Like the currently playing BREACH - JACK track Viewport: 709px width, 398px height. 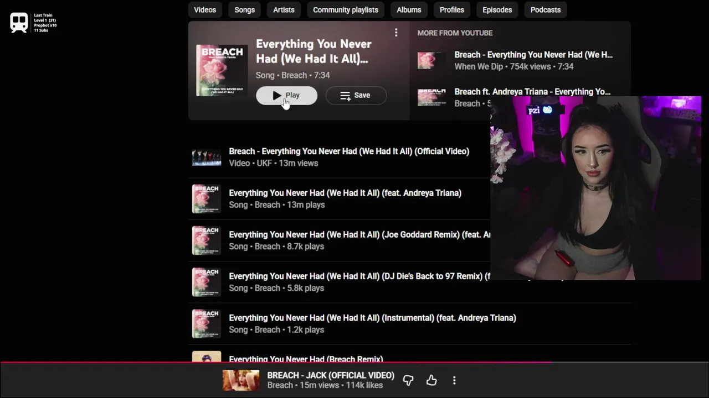tap(431, 380)
